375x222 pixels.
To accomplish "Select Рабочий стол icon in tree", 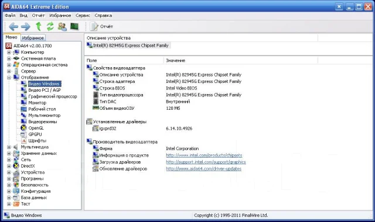I will (x=23, y=109).
